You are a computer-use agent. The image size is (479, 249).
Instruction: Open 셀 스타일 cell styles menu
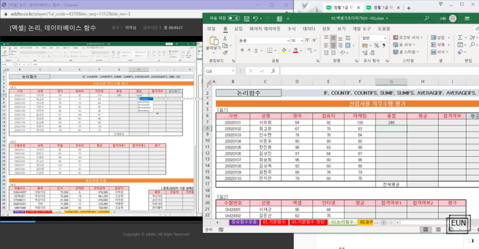coord(406,52)
